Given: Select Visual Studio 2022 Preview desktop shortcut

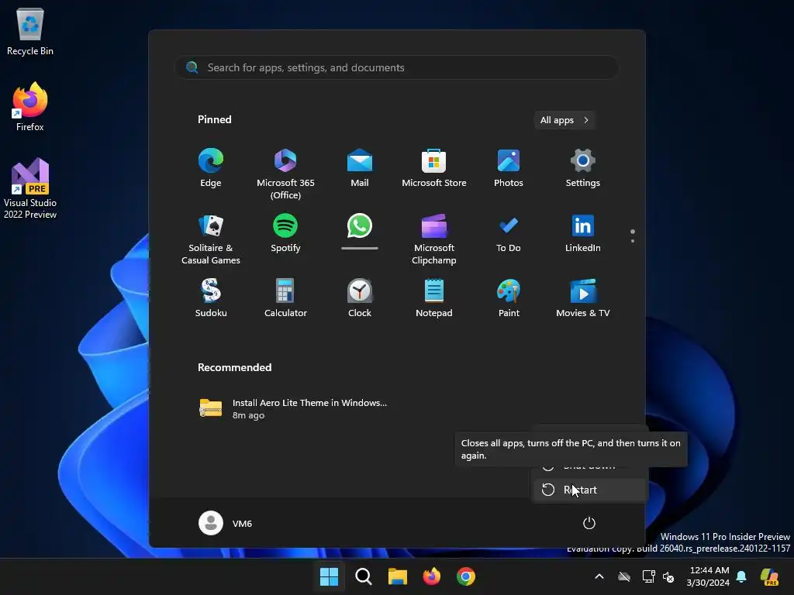Looking at the screenshot, I should click(x=30, y=188).
